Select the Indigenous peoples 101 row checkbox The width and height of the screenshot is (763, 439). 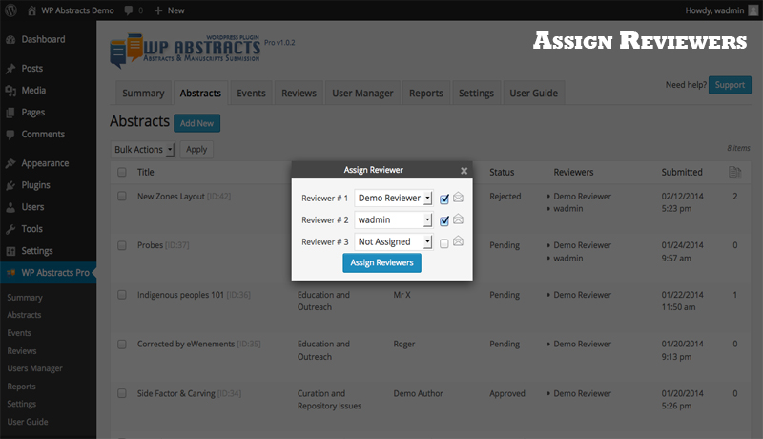pyautogui.click(x=122, y=295)
